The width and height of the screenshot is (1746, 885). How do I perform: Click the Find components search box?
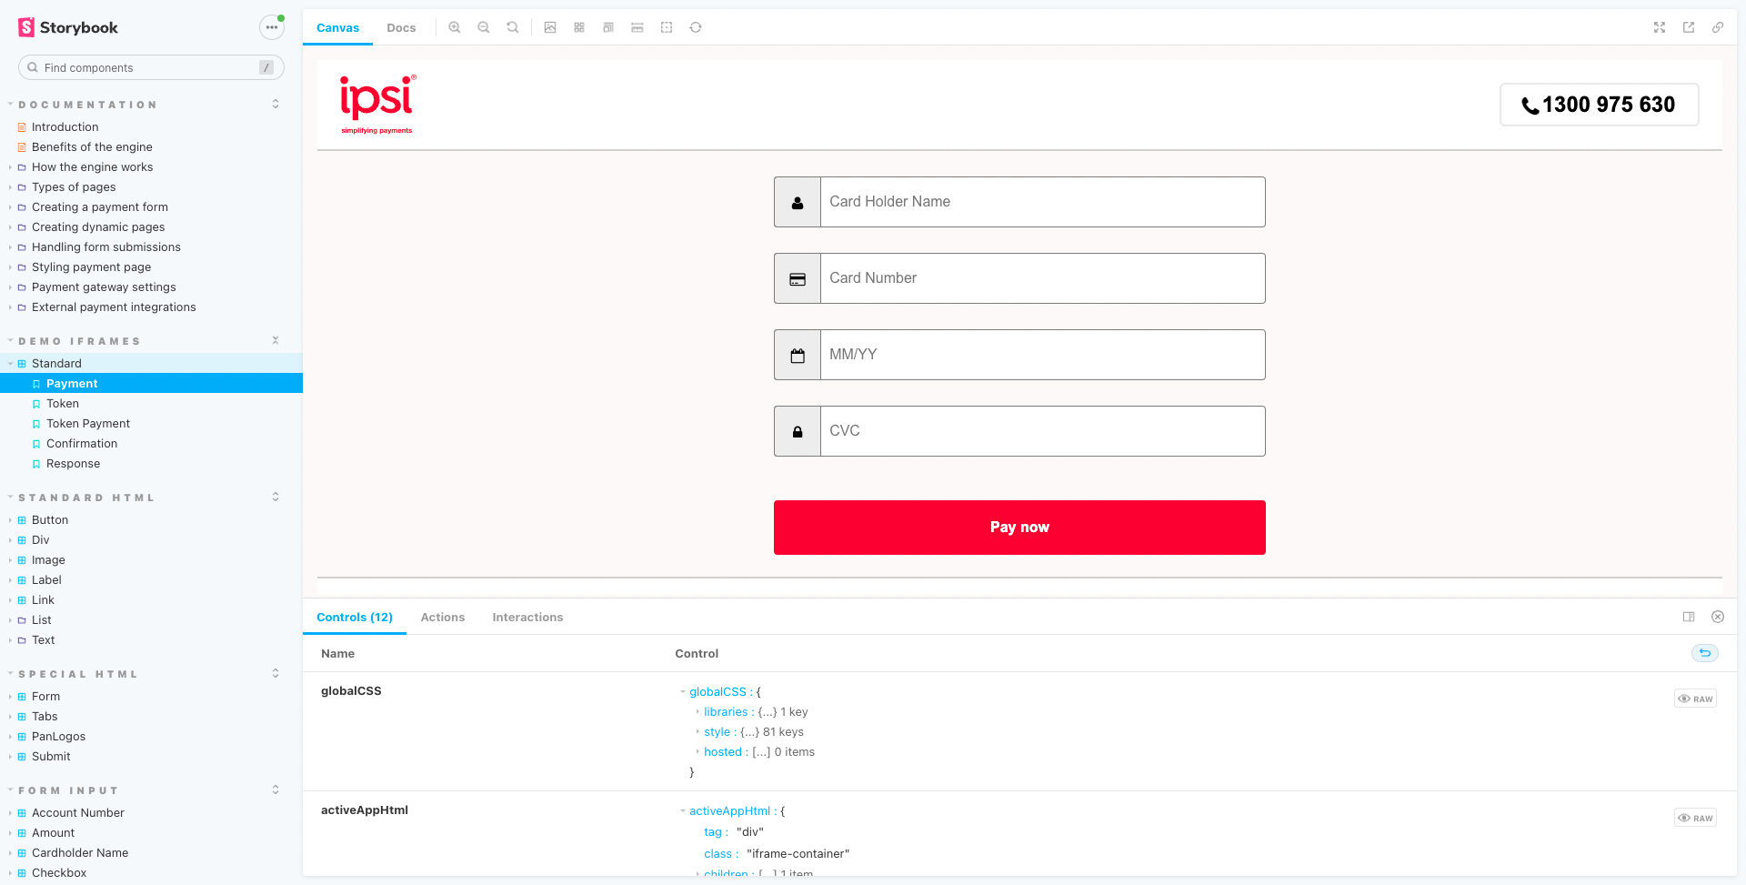151,67
